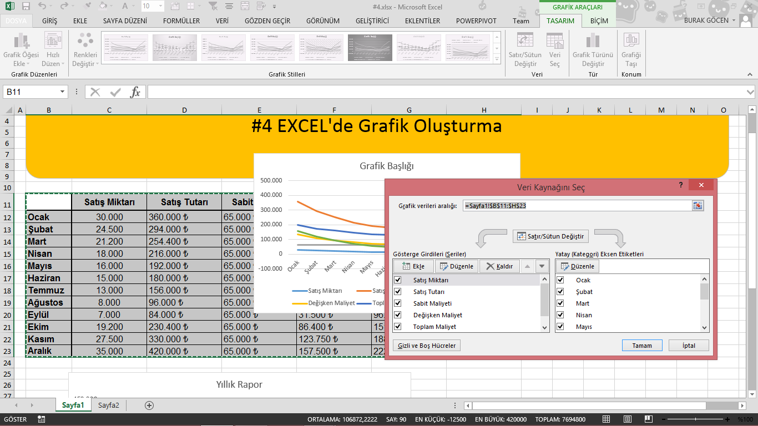
Task: Open the POWERPIVOT ribbon tab
Action: point(476,21)
